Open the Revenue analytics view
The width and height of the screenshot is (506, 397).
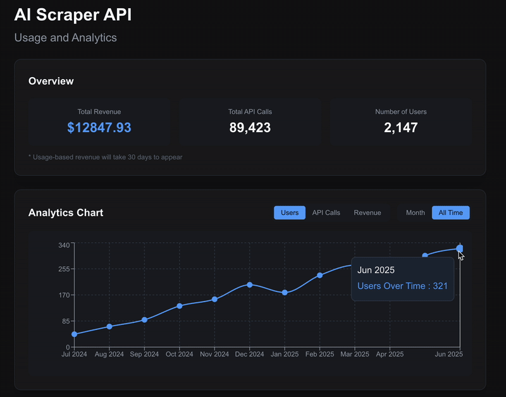point(367,212)
